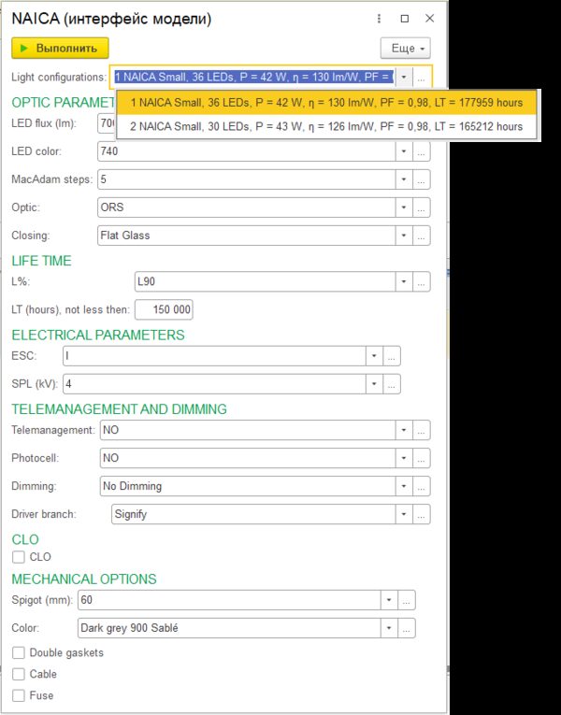Click ellipsis button beside Driver branch
Screen dimensions: 561x715
click(422, 514)
